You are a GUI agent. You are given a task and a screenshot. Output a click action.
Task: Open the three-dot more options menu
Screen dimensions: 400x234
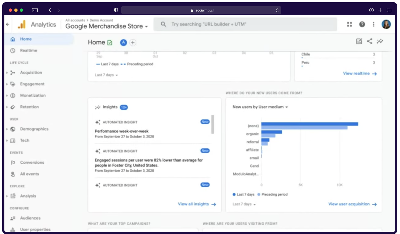[x=373, y=24]
